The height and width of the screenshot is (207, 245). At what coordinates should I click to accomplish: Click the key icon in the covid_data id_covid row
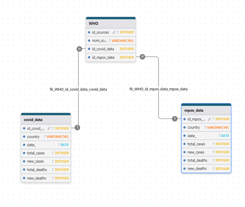pyautogui.click(x=49, y=128)
